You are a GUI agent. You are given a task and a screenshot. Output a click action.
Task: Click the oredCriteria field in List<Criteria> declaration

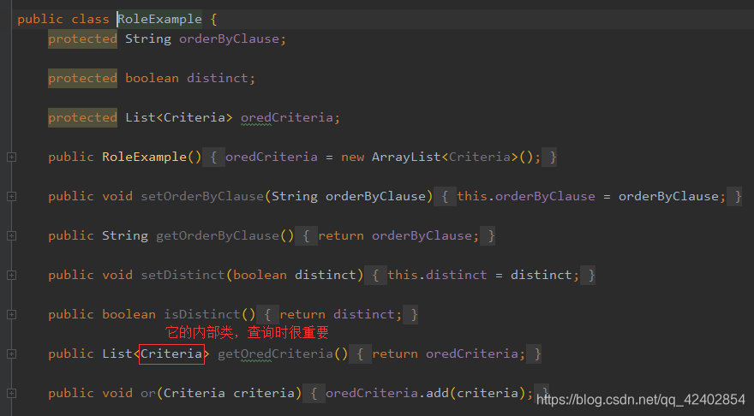pyautogui.click(x=286, y=117)
